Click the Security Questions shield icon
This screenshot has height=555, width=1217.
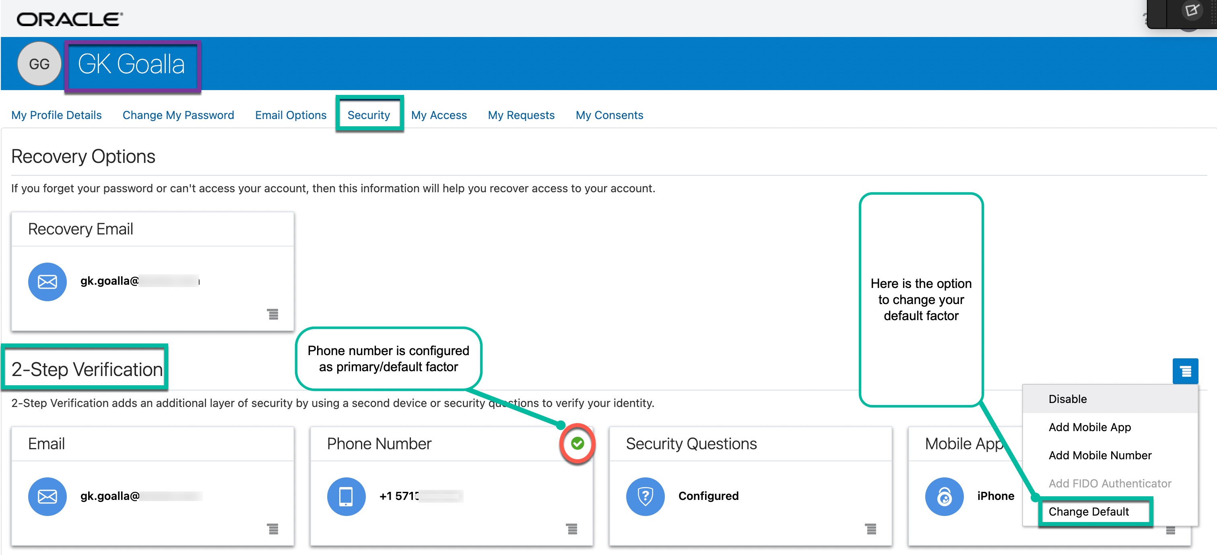tap(645, 496)
